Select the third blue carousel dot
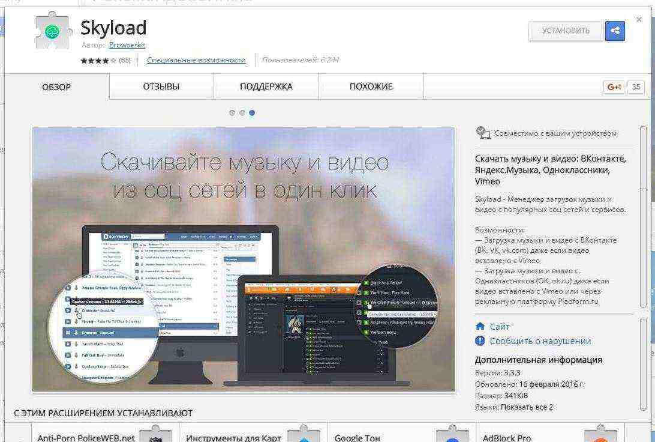This screenshot has width=655, height=442. [x=252, y=112]
